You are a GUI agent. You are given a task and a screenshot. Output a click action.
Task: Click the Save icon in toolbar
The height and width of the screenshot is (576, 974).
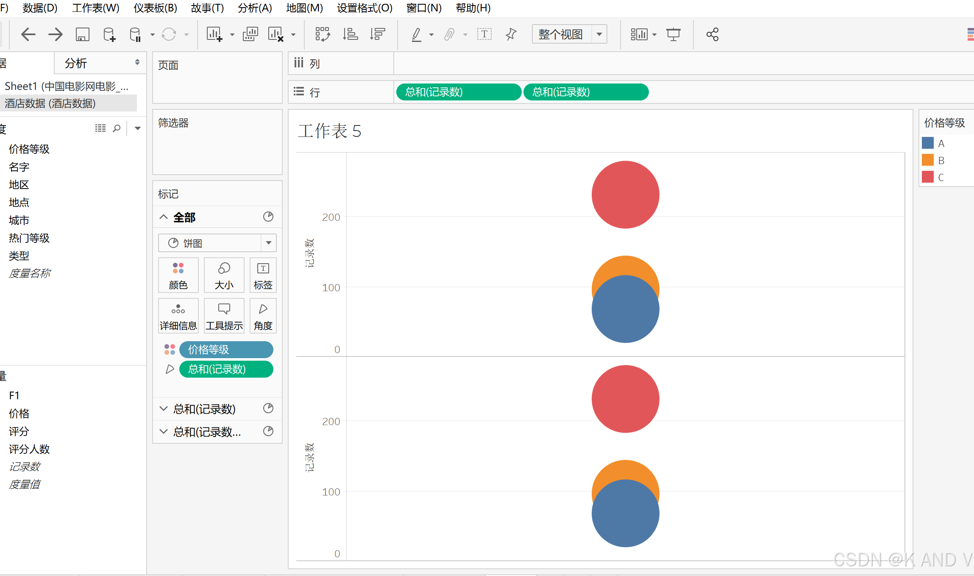point(82,34)
